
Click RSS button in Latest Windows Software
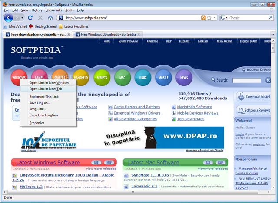pos(96,163)
